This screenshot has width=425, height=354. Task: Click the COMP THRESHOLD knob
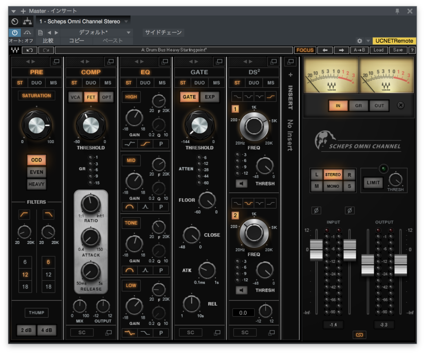[91, 125]
